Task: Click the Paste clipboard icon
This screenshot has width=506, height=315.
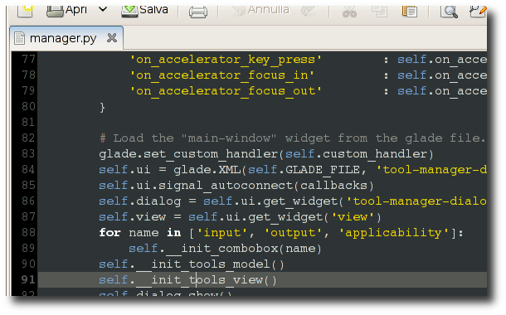Action: click(410, 12)
